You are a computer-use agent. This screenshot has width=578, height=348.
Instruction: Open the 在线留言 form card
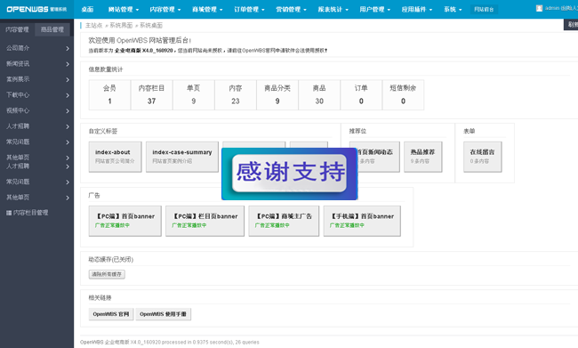click(483, 157)
